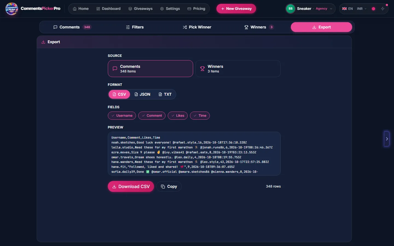Click the omar.travels preview row

pos(176,157)
